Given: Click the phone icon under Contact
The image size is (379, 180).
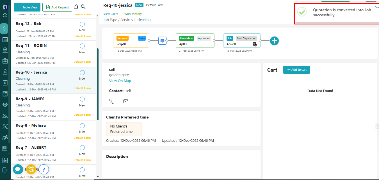Looking at the screenshot, I should tap(112, 101).
